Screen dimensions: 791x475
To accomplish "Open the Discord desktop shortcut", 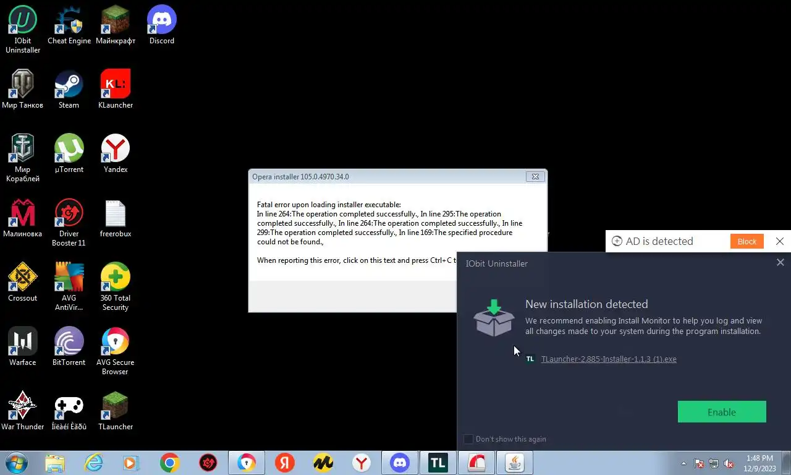I will click(162, 25).
